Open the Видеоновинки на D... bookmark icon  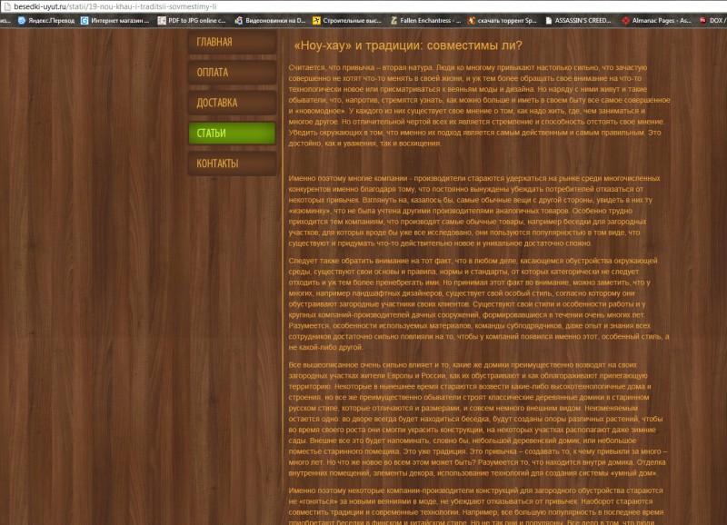click(239, 20)
